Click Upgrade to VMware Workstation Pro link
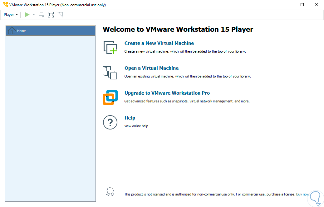This screenshot has width=324, height=207. [x=167, y=93]
